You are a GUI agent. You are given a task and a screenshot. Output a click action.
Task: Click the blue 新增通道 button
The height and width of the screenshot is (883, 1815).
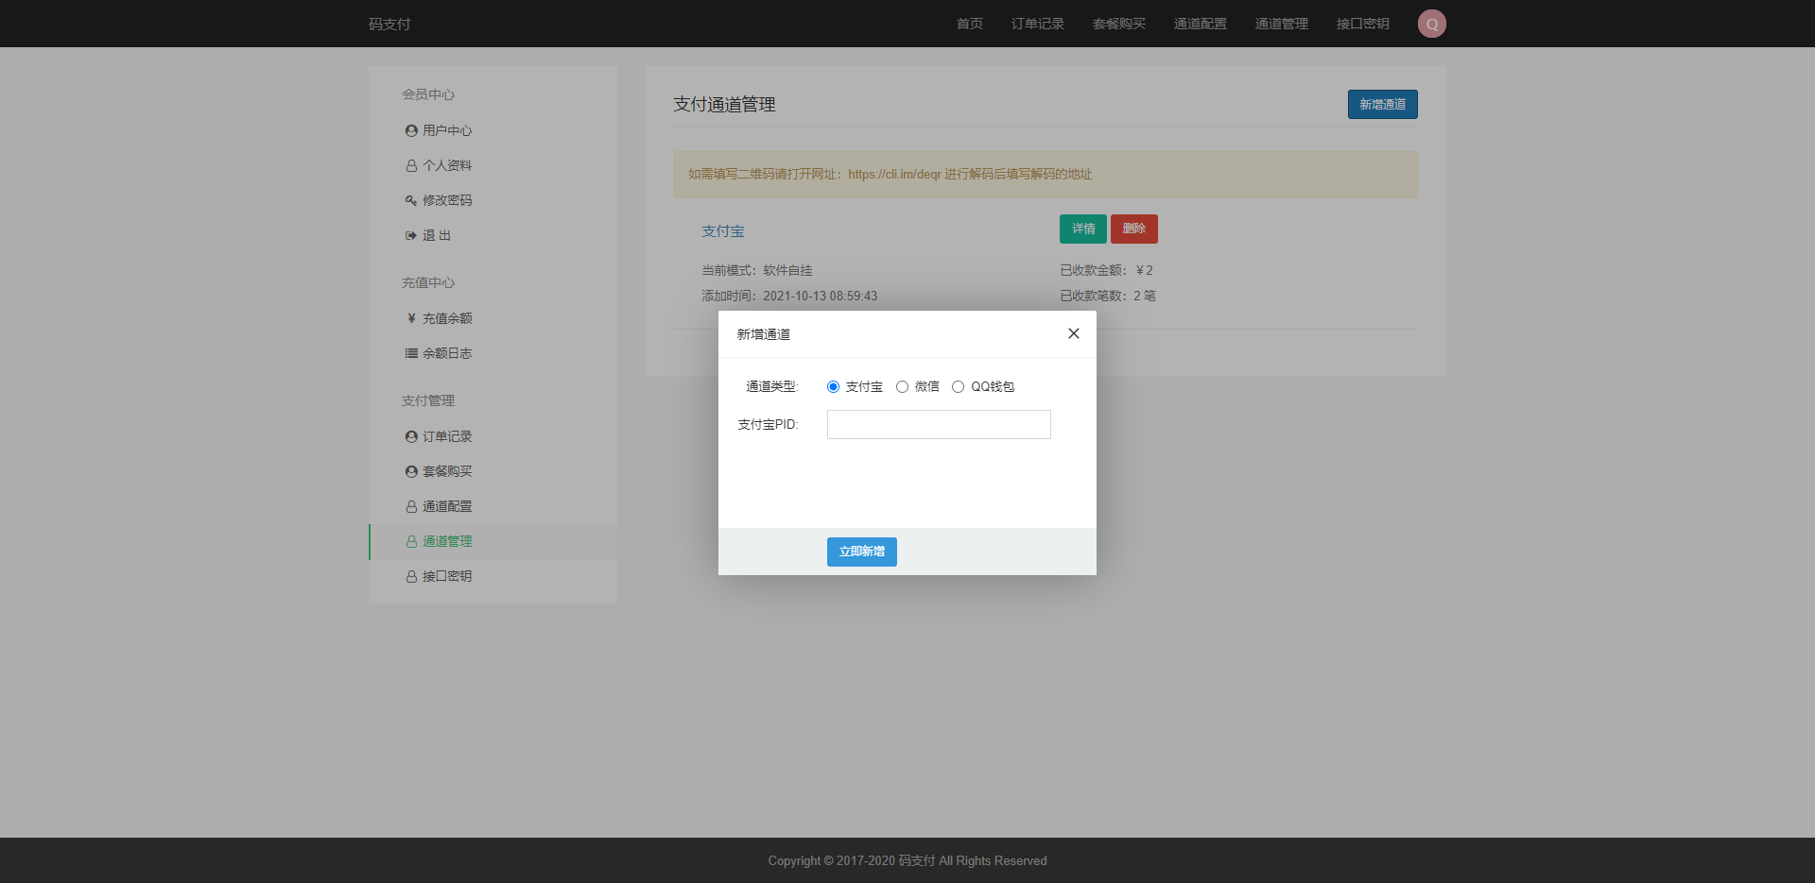(1382, 104)
